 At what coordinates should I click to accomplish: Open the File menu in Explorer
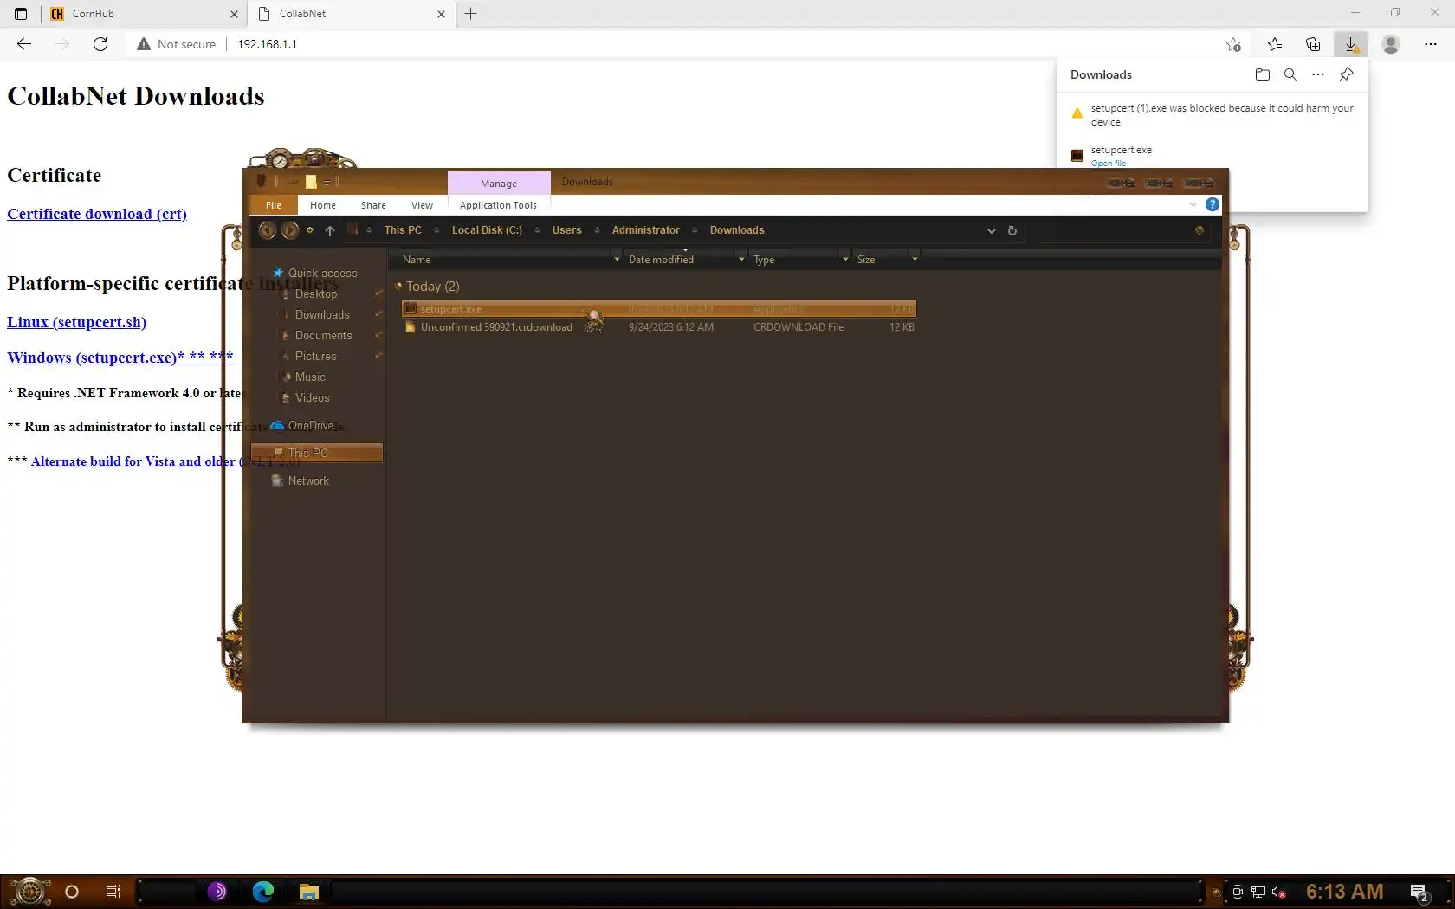[x=274, y=205]
